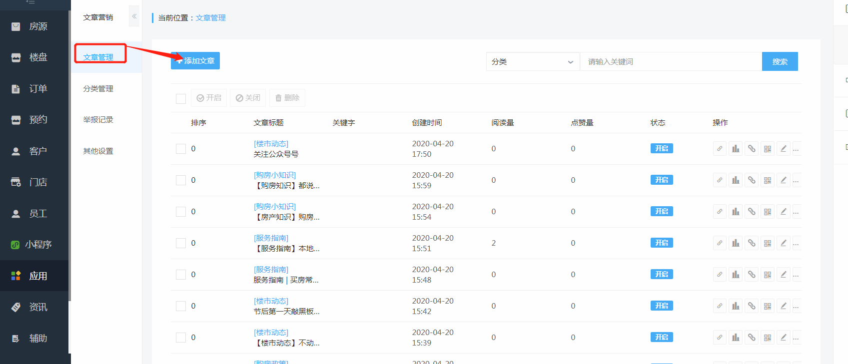Viewport: 848px width, 364px height.
Task: Expand more actions ellipsis on first row
Action: pos(796,149)
